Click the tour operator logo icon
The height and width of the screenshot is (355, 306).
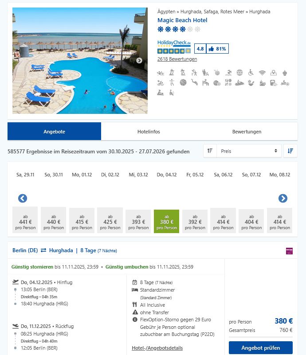290,250
